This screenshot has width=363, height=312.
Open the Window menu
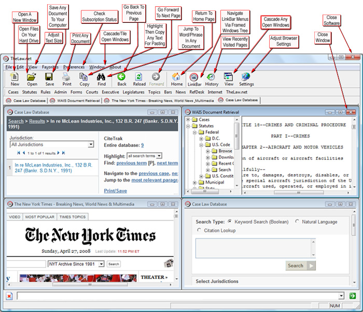pyautogui.click(x=97, y=67)
